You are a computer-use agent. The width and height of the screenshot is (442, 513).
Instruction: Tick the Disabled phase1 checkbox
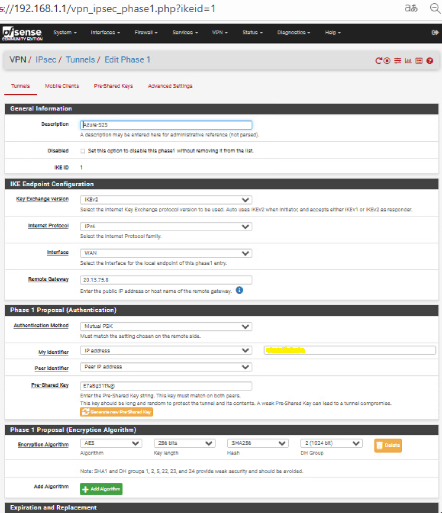tap(83, 151)
